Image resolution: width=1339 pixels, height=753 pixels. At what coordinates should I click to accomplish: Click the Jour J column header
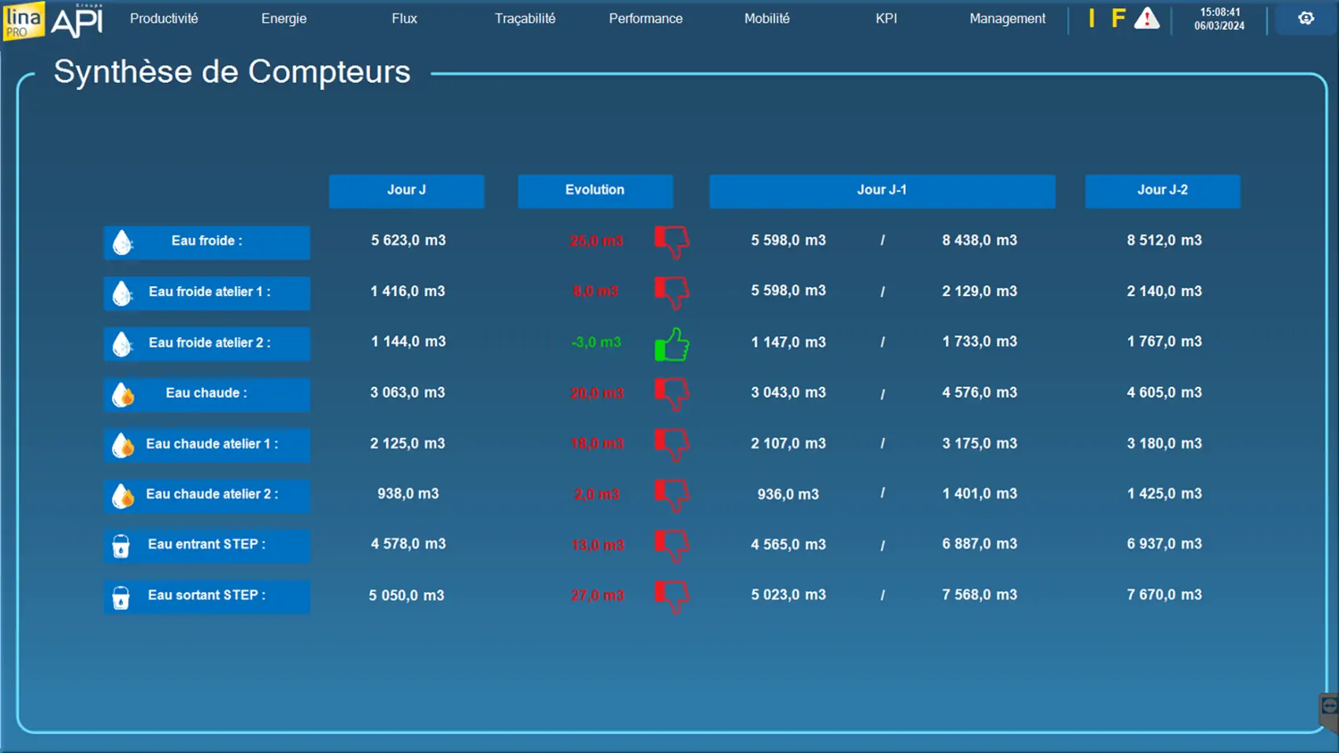point(406,191)
